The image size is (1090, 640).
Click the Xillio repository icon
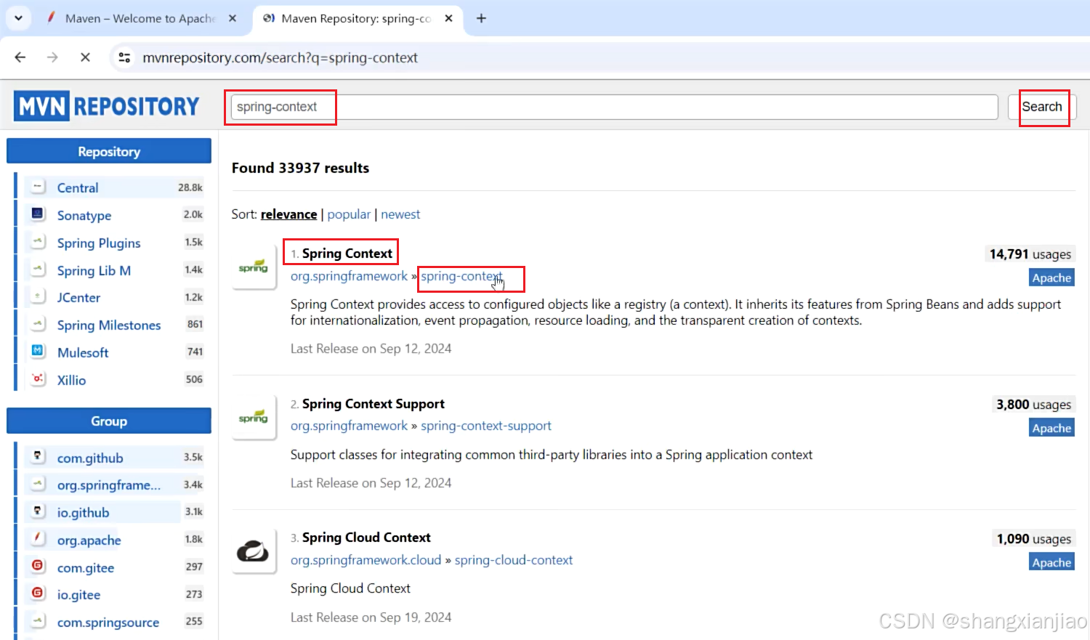tap(38, 379)
